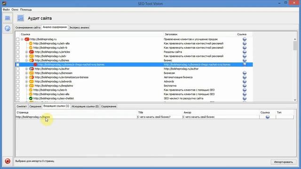Open link globe for bolsheprodag.ru root row

click(x=245, y=39)
